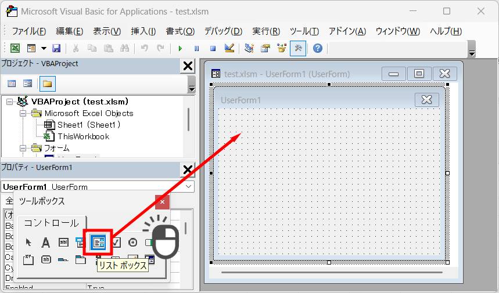Open Project Explorer from the toolbar icon
The height and width of the screenshot is (293, 499).
click(x=249, y=48)
